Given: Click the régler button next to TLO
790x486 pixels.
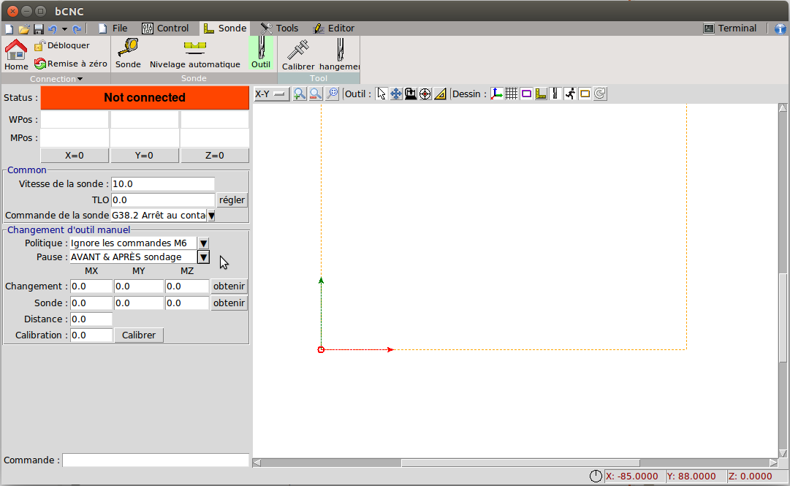Looking at the screenshot, I should [x=232, y=200].
